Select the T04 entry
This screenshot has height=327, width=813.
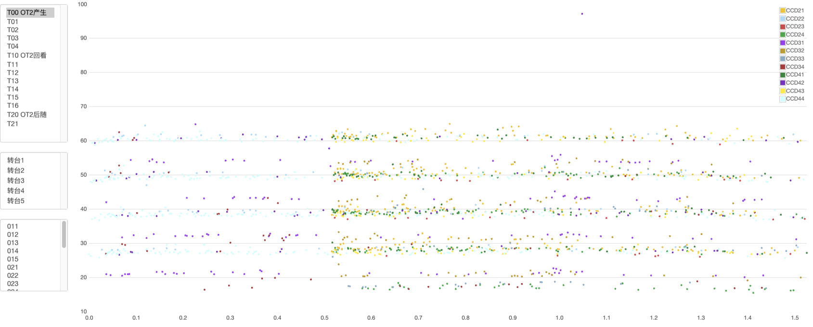(x=13, y=46)
